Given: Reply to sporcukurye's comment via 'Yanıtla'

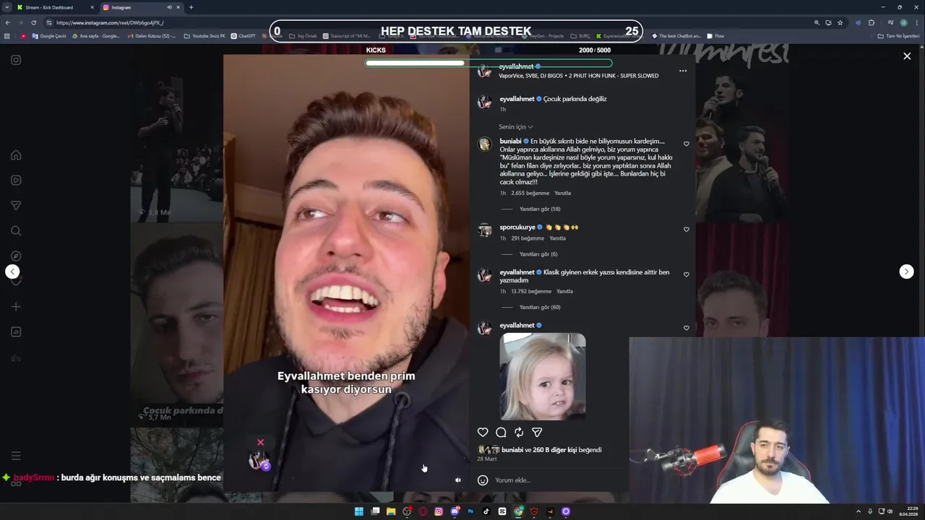Looking at the screenshot, I should coord(557,238).
